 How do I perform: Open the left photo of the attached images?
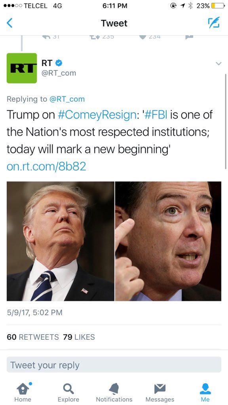[x=61, y=241]
